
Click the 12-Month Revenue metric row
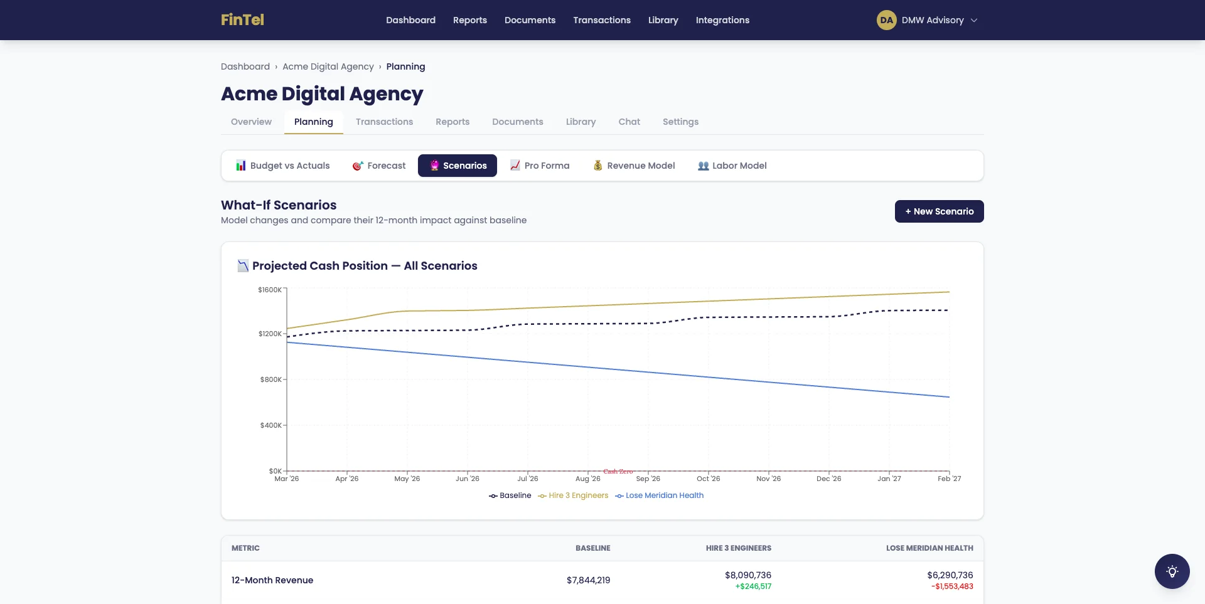point(272,580)
